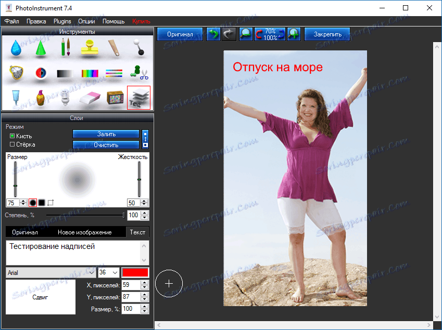Click the green redo arrow in toolbar
Viewport: 442px width, 330px height.
coord(213,34)
